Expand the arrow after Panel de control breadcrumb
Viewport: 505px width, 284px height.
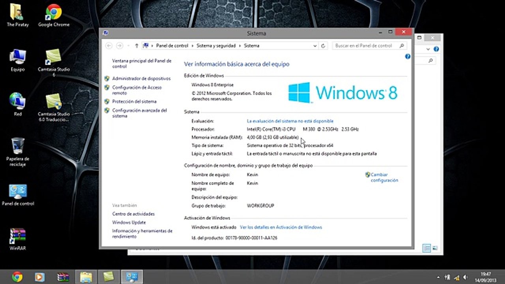point(192,46)
